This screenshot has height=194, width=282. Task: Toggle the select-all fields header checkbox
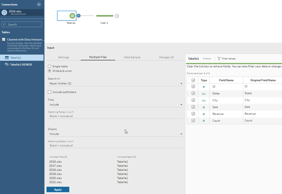point(193,80)
